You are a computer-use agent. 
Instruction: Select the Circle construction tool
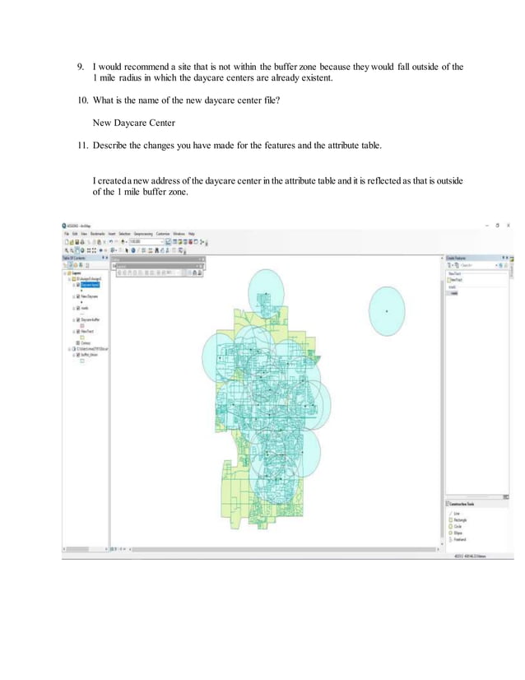pos(456,527)
